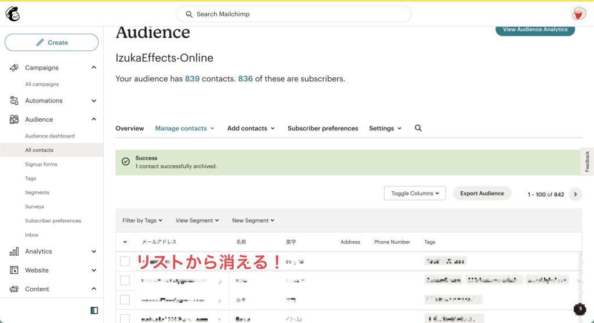Collapse the sidebar with the panel icon
Screen dimensions: 594x323
pos(94,310)
